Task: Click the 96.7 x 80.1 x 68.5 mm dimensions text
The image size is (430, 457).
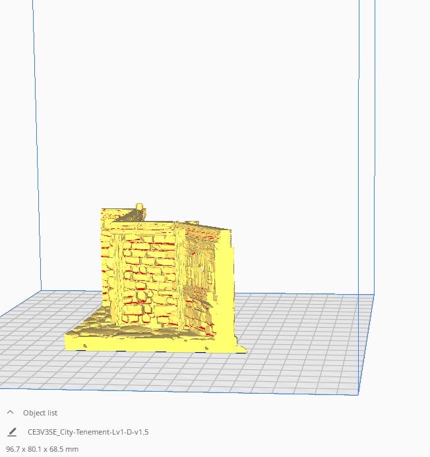Action: [x=42, y=449]
